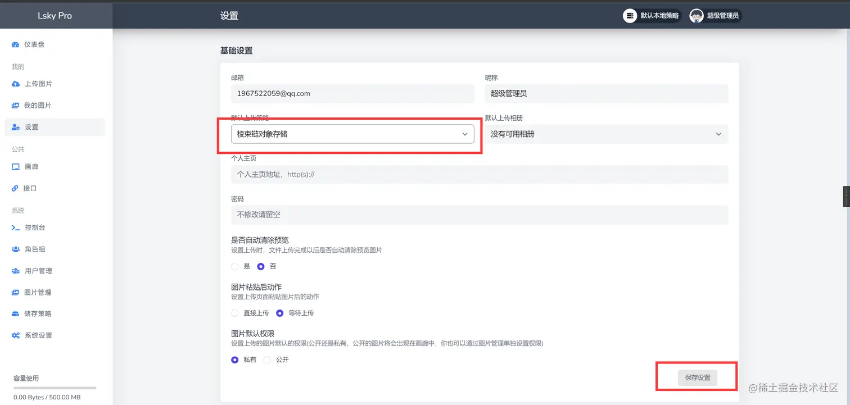Open the 默认上传策略 dropdown
This screenshot has height=405, width=850.
[352, 134]
